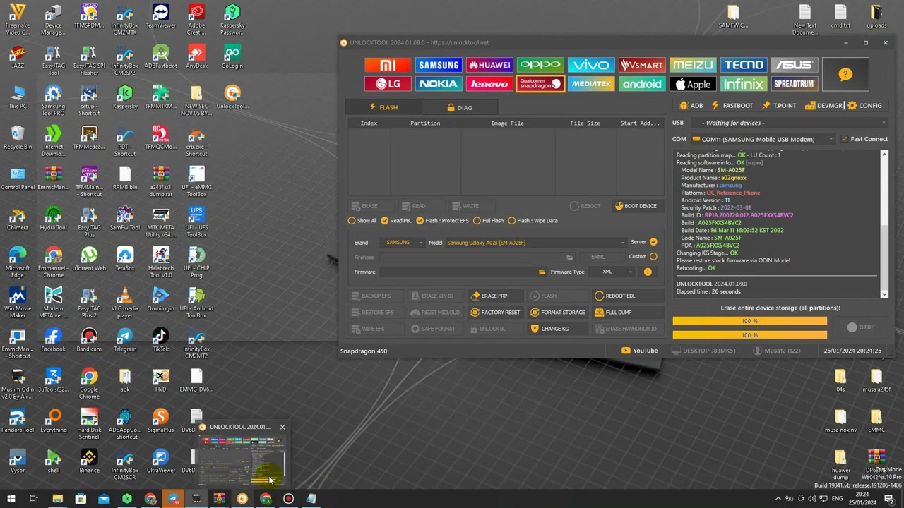Open the ADB toolbar item

(x=691, y=106)
